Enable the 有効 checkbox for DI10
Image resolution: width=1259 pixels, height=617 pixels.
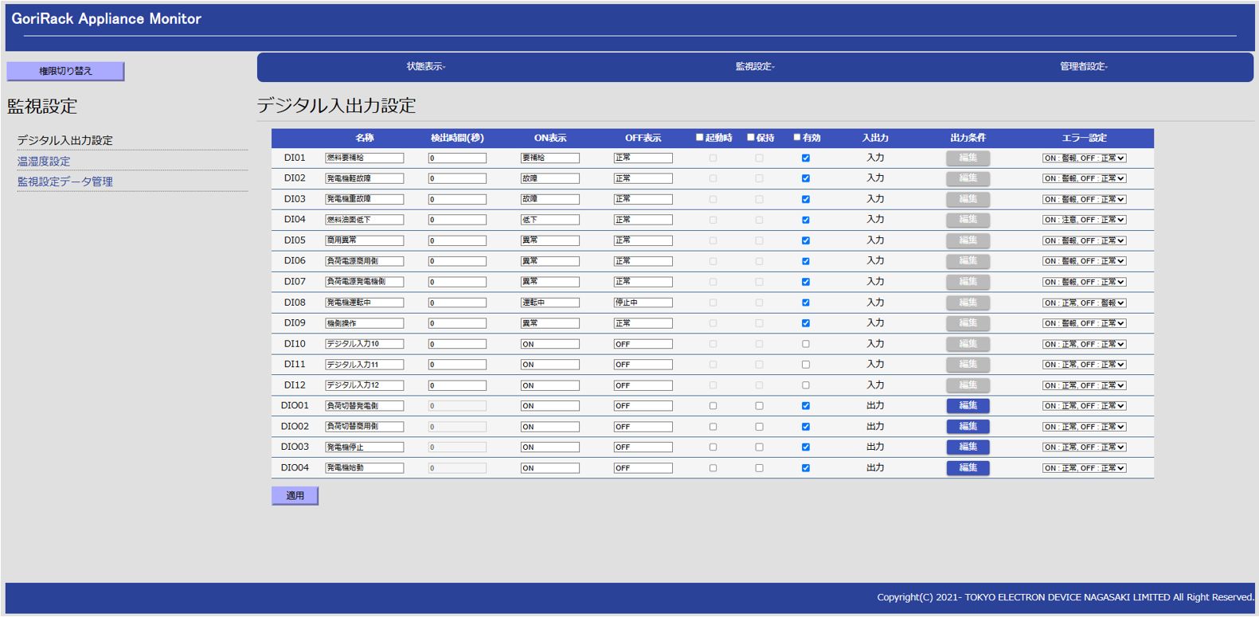click(806, 344)
